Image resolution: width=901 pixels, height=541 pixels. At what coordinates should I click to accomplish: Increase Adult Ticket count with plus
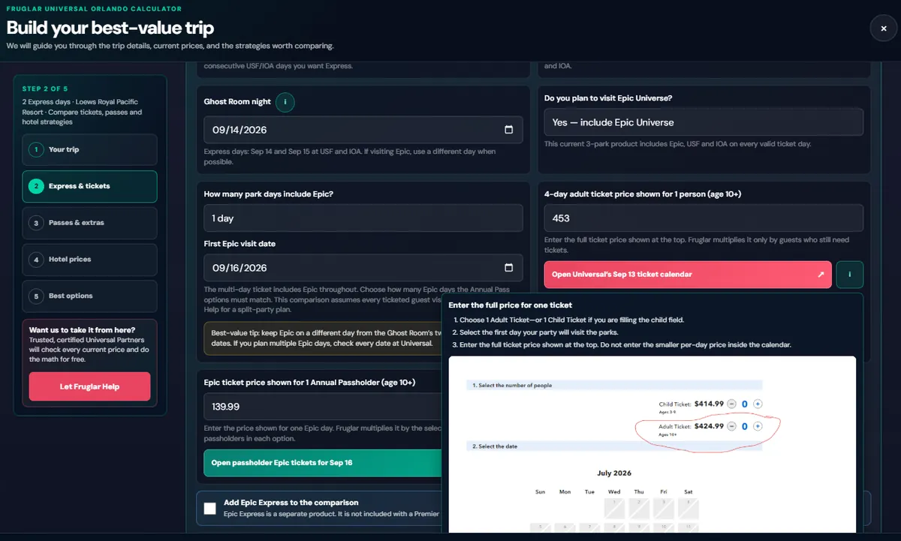click(x=758, y=426)
